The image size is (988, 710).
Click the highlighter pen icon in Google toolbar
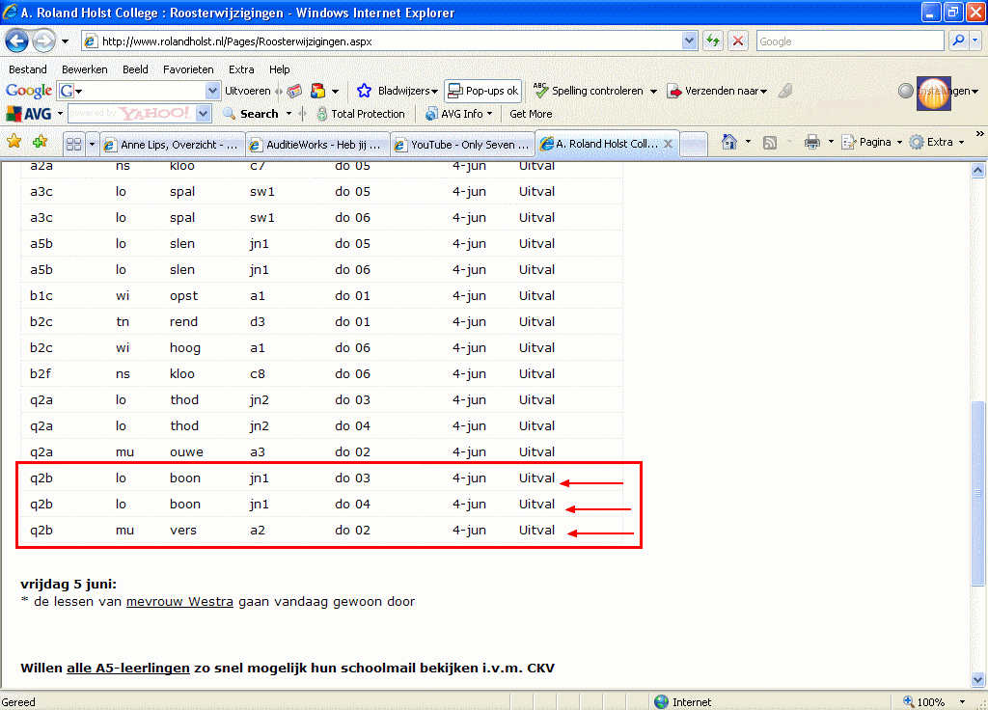point(785,91)
